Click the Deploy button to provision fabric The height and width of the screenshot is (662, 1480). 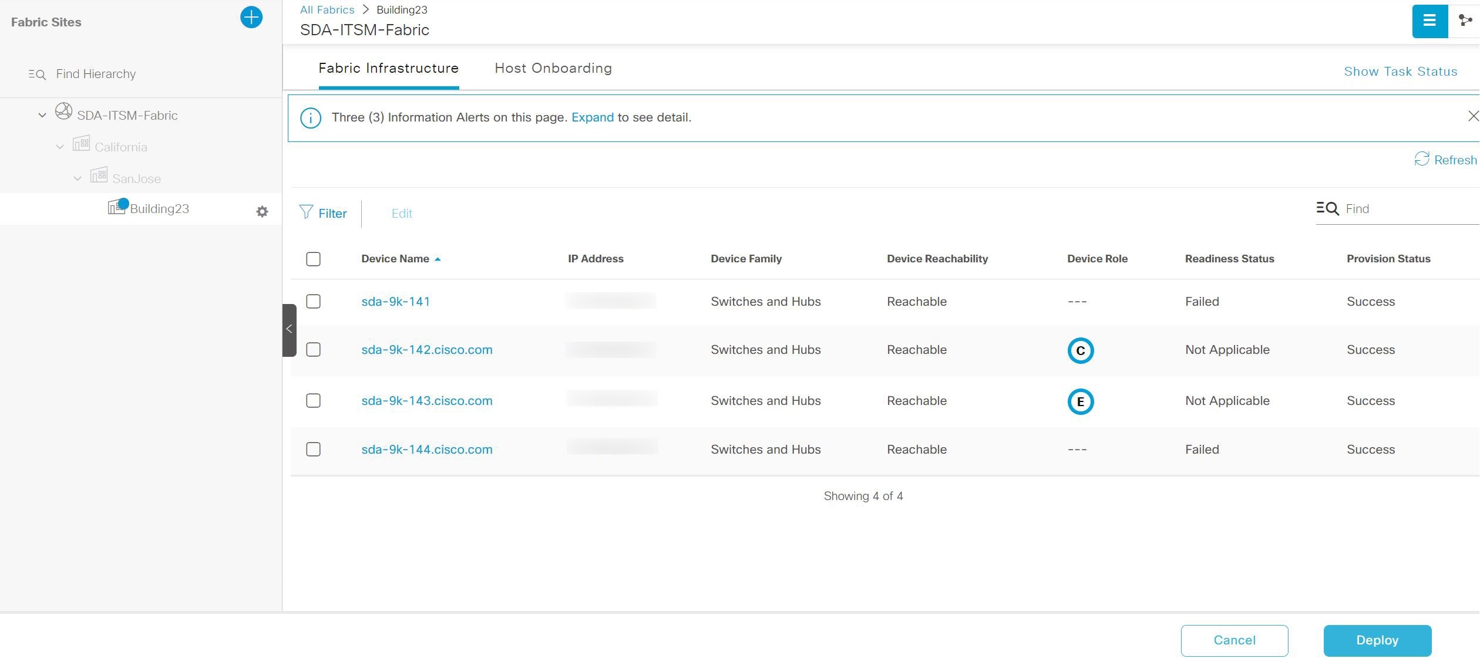pos(1378,640)
